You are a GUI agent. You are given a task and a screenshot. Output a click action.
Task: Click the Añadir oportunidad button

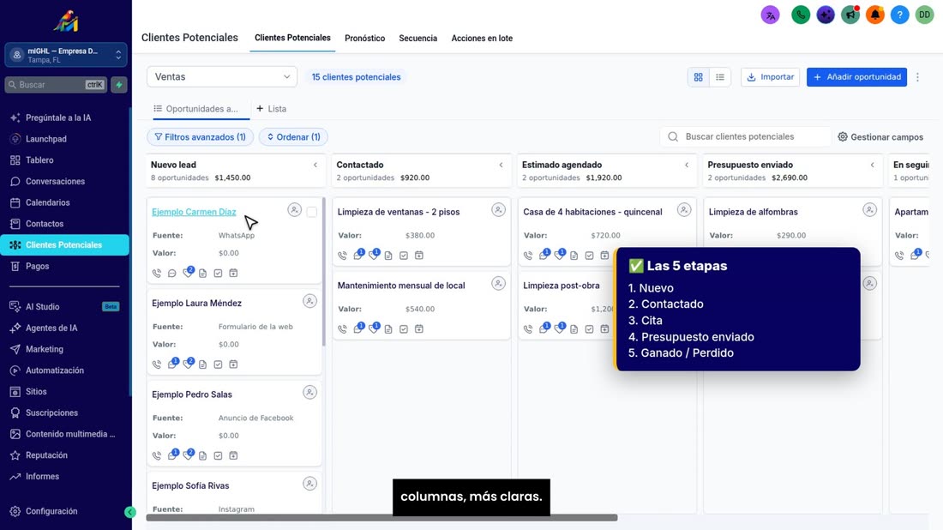856,77
